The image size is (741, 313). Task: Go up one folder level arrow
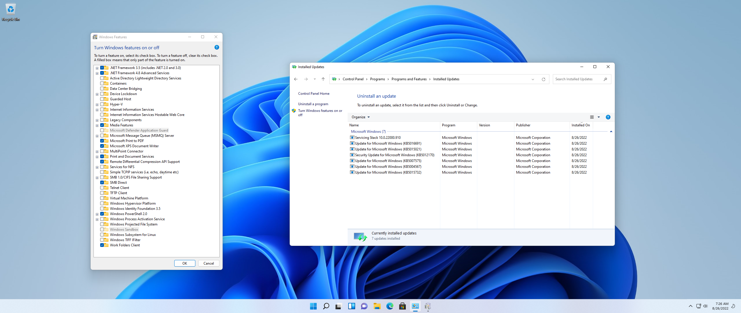(323, 79)
